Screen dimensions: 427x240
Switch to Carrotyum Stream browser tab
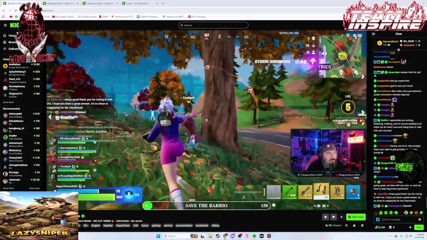tap(100, 3)
